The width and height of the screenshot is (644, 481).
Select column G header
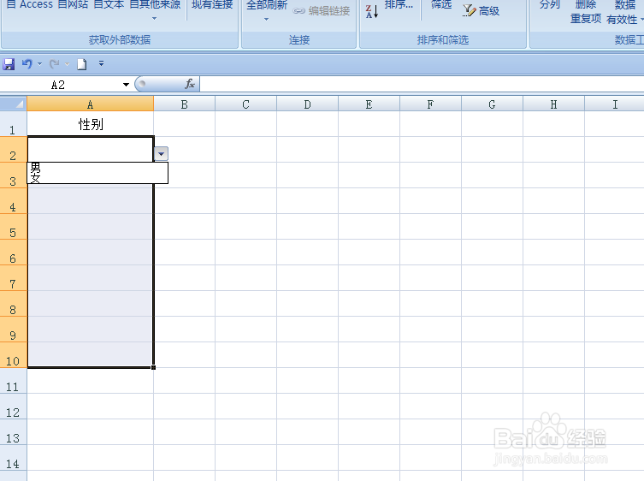(x=492, y=104)
